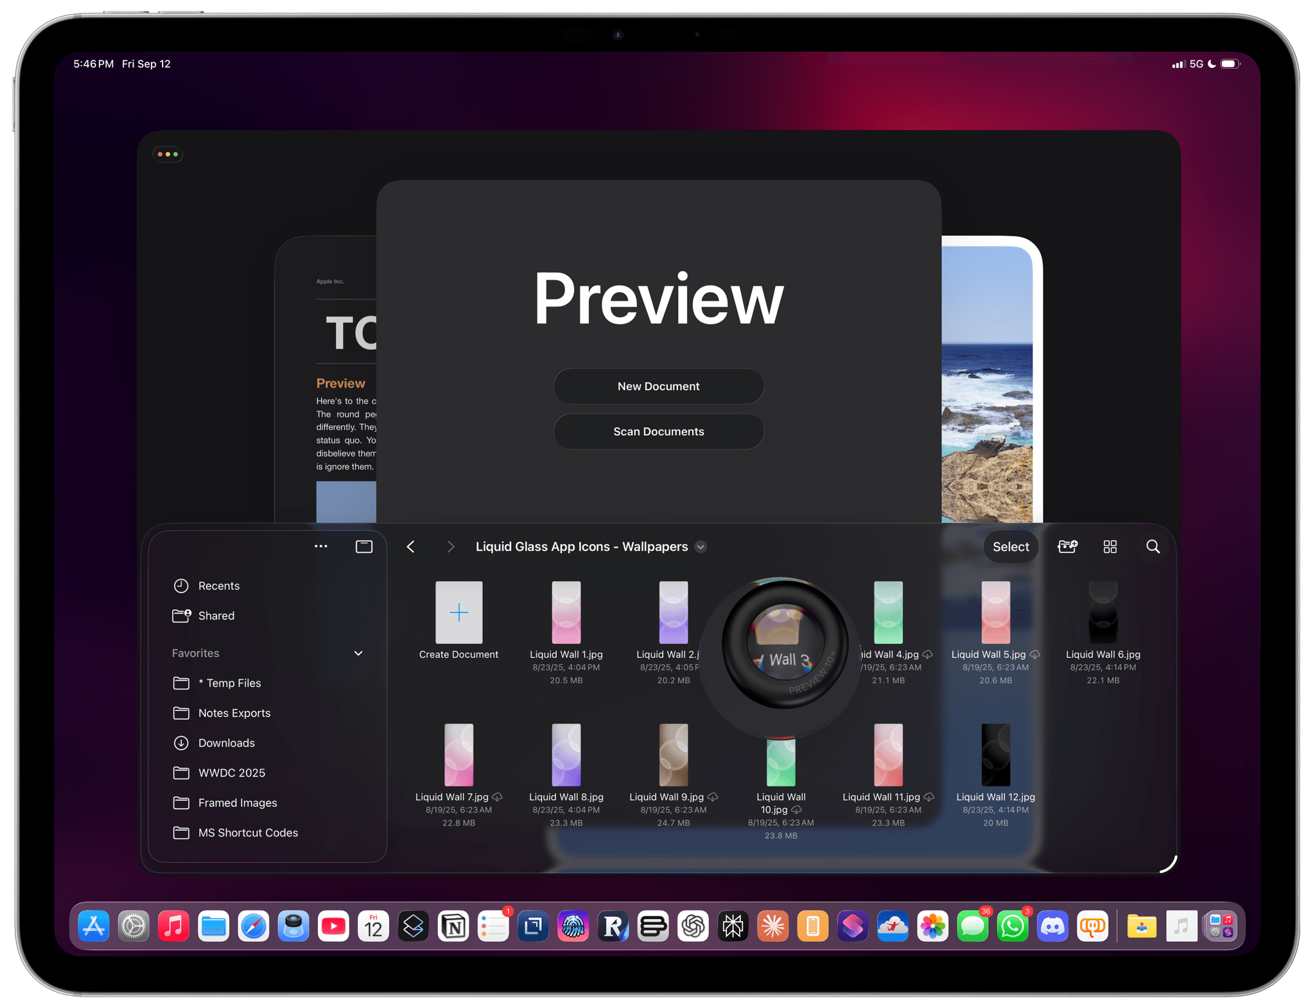
Task: Open the WWDC 2025 folder
Action: (x=231, y=773)
